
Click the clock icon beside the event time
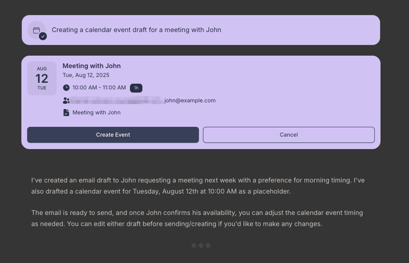[66, 88]
